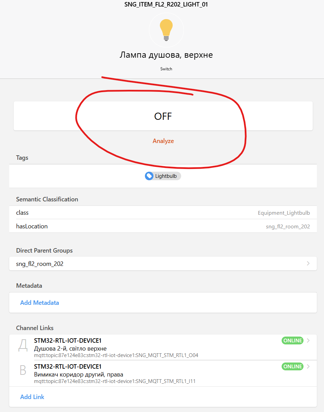Click the "Лампа душова, верхне" label
The width and height of the screenshot is (324, 412).
point(166,55)
